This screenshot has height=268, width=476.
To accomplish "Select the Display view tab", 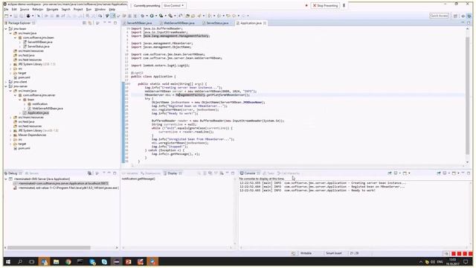I will [172, 173].
